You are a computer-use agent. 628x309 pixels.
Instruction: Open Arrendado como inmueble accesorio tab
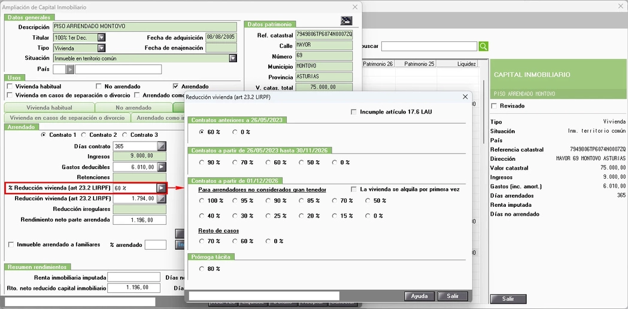(159, 118)
